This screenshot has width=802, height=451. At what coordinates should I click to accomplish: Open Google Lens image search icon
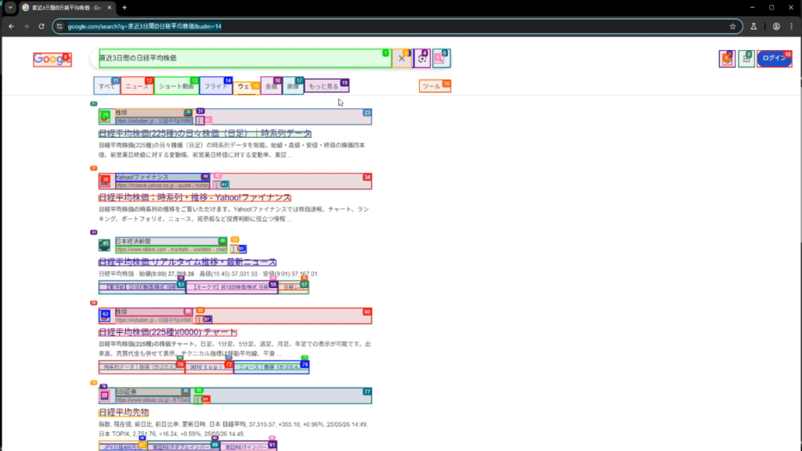(x=422, y=58)
